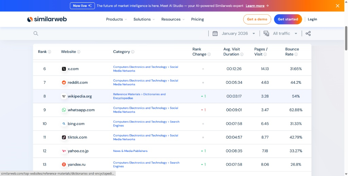
Task: Click pages per visit 14.13 for x.com
Action: (x=265, y=69)
